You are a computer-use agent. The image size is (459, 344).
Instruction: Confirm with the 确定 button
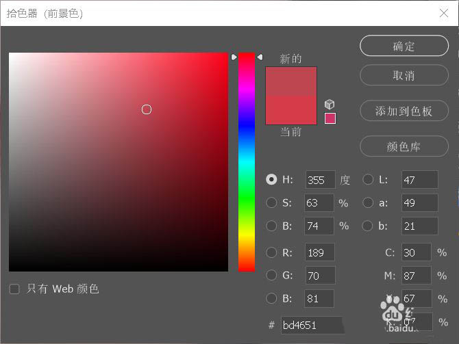click(404, 46)
